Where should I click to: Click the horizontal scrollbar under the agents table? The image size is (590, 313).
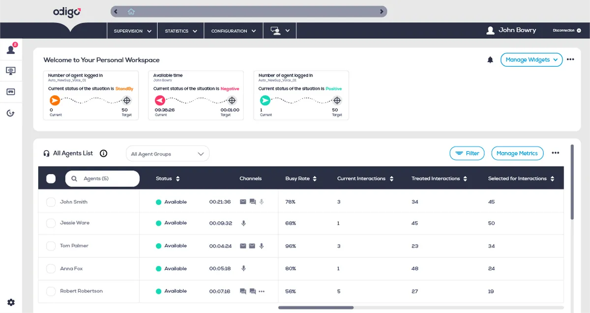coord(316,308)
